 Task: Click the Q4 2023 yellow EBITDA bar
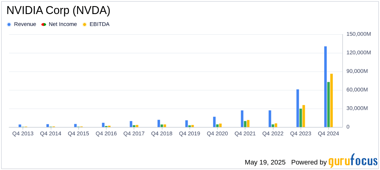[304, 116]
